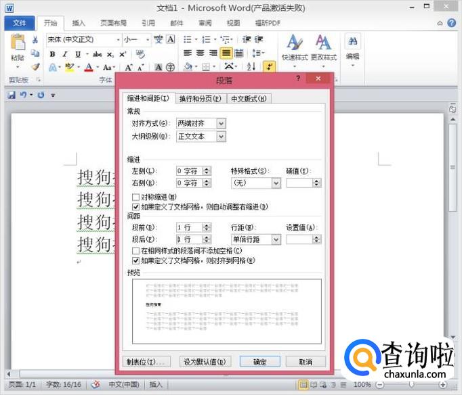Click the bullet list icon

pyautogui.click(x=188, y=39)
